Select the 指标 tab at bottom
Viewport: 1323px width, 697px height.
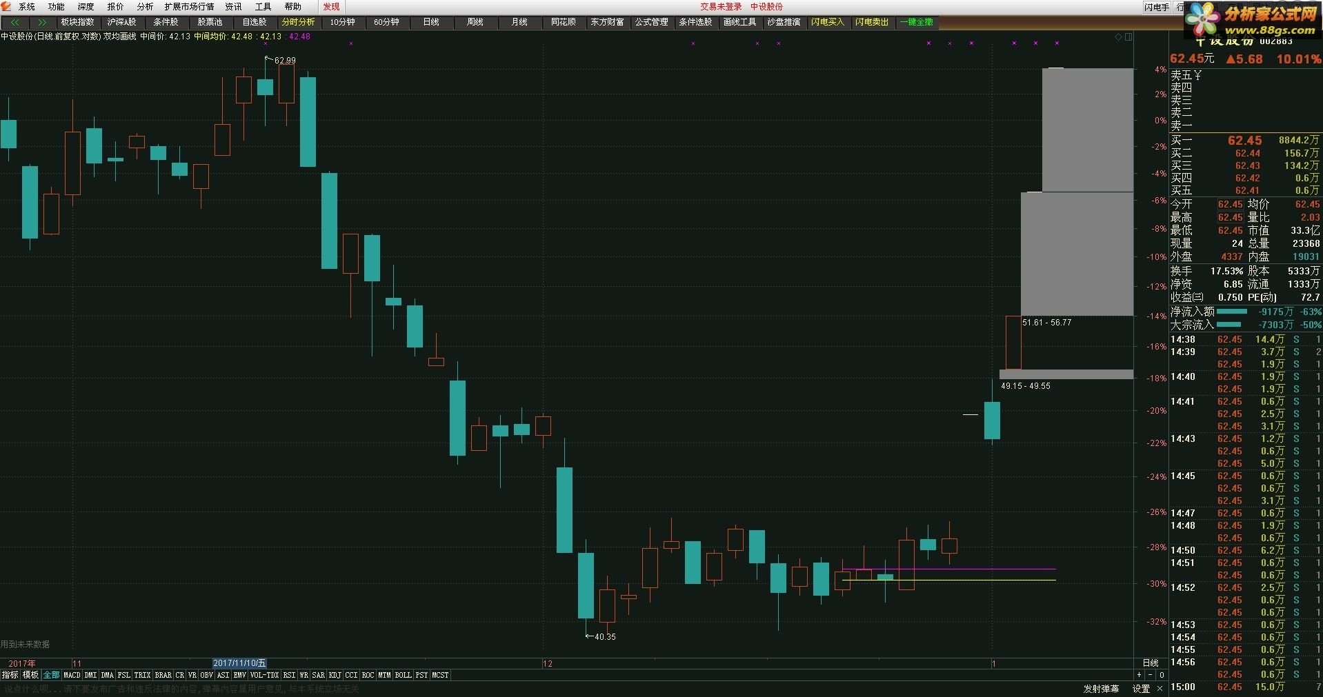pyautogui.click(x=10, y=675)
